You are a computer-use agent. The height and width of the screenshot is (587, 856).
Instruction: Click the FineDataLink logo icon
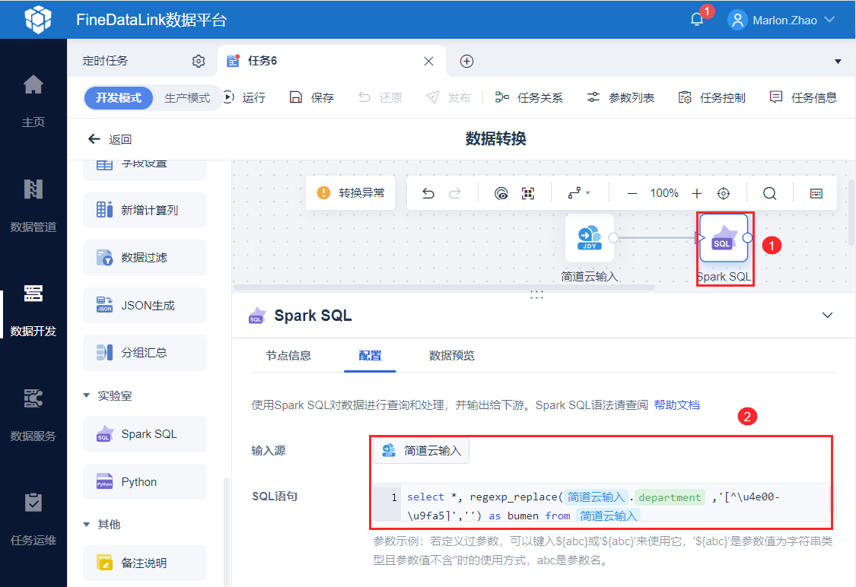[x=38, y=20]
